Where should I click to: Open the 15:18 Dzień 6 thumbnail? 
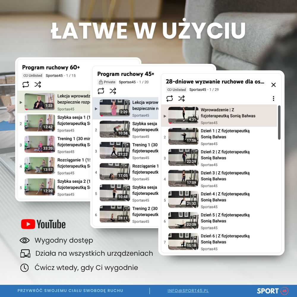183,241
